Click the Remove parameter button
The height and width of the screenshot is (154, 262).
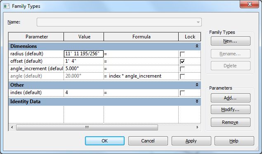pyautogui.click(x=230, y=122)
